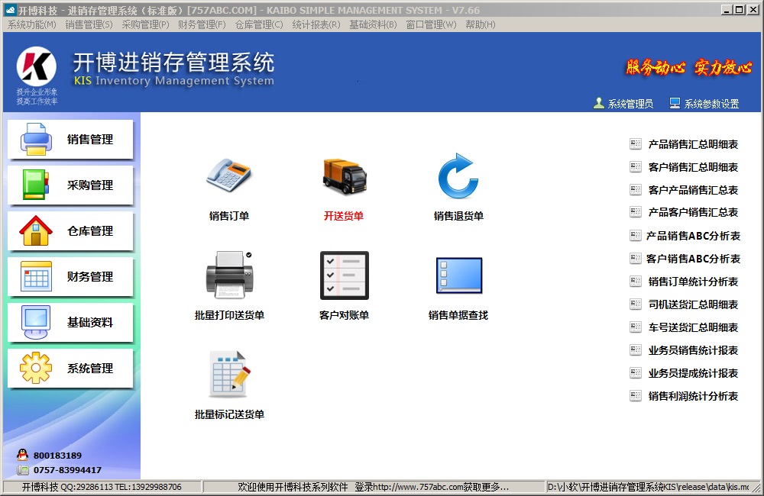Image resolution: width=764 pixels, height=496 pixels.
Task: Click the 批量标记送货单 spreadsheet icon
Action: click(229, 375)
